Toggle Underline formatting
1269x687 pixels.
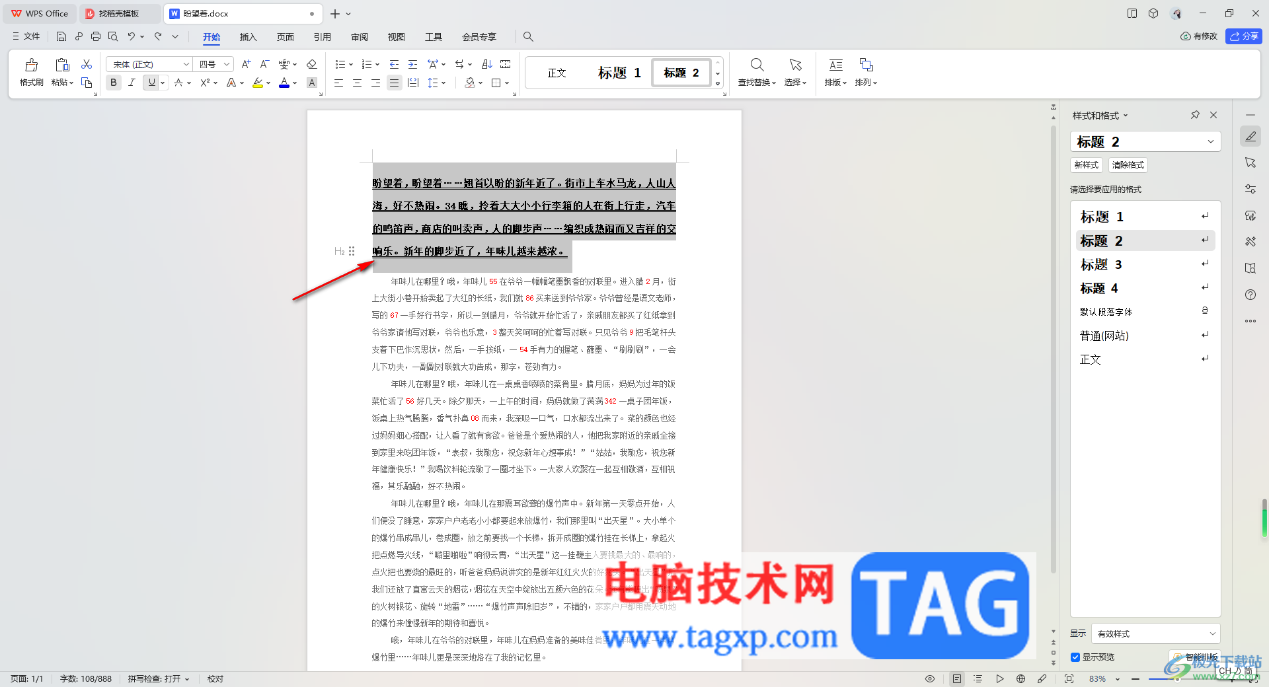[x=152, y=83]
